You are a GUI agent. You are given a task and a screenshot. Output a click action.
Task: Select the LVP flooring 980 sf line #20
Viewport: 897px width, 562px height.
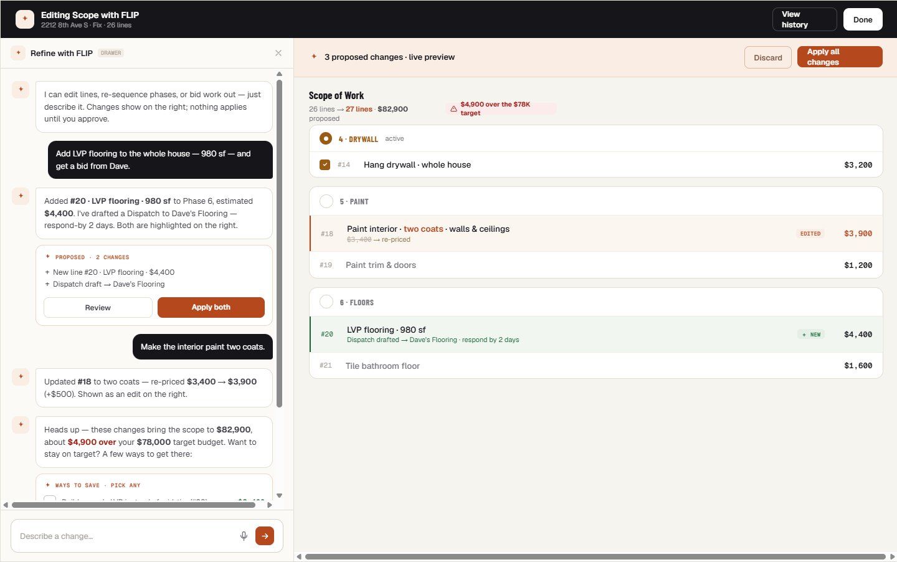pyautogui.click(x=596, y=335)
